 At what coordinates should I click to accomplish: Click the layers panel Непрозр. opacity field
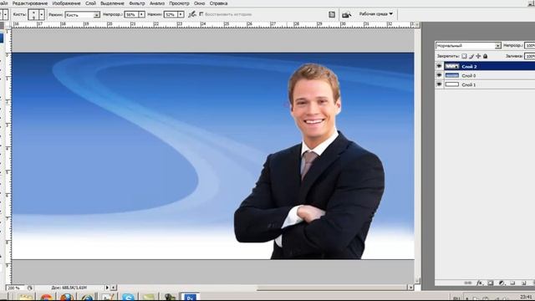(x=530, y=45)
